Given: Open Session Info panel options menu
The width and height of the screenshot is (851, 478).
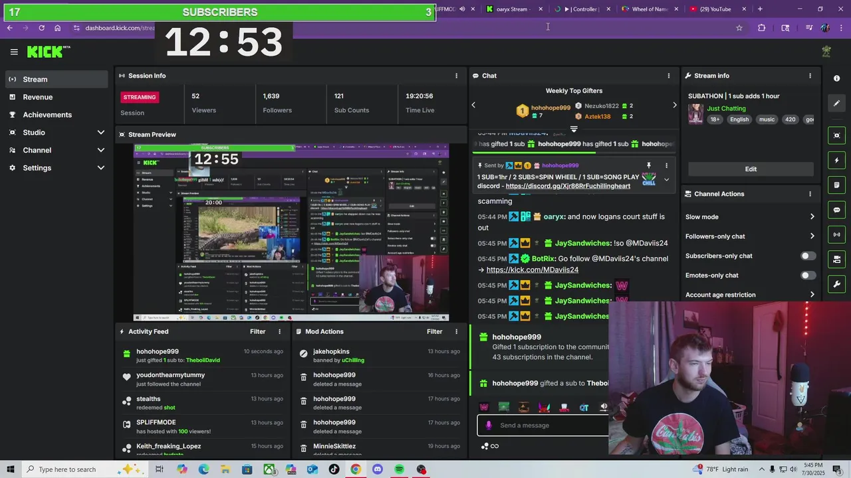Looking at the screenshot, I should click(x=456, y=76).
